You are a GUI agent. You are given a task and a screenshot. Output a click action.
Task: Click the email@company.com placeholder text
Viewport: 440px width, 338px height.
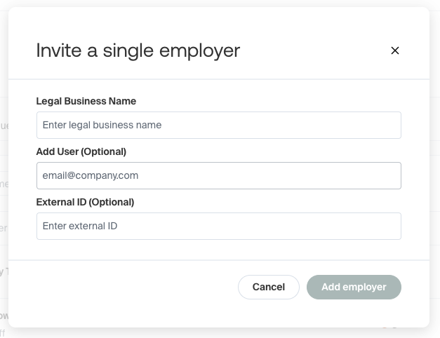(91, 176)
